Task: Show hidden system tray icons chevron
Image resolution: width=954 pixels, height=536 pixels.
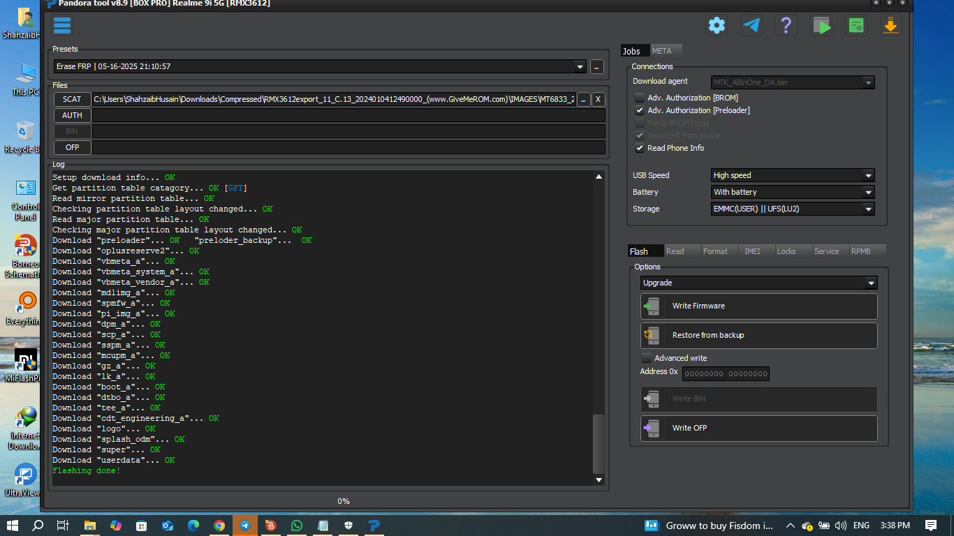Action: [x=790, y=526]
